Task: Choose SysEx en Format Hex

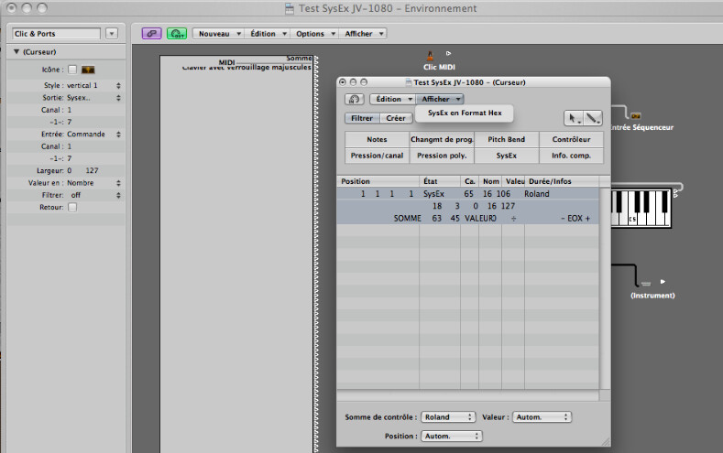Action: point(465,113)
